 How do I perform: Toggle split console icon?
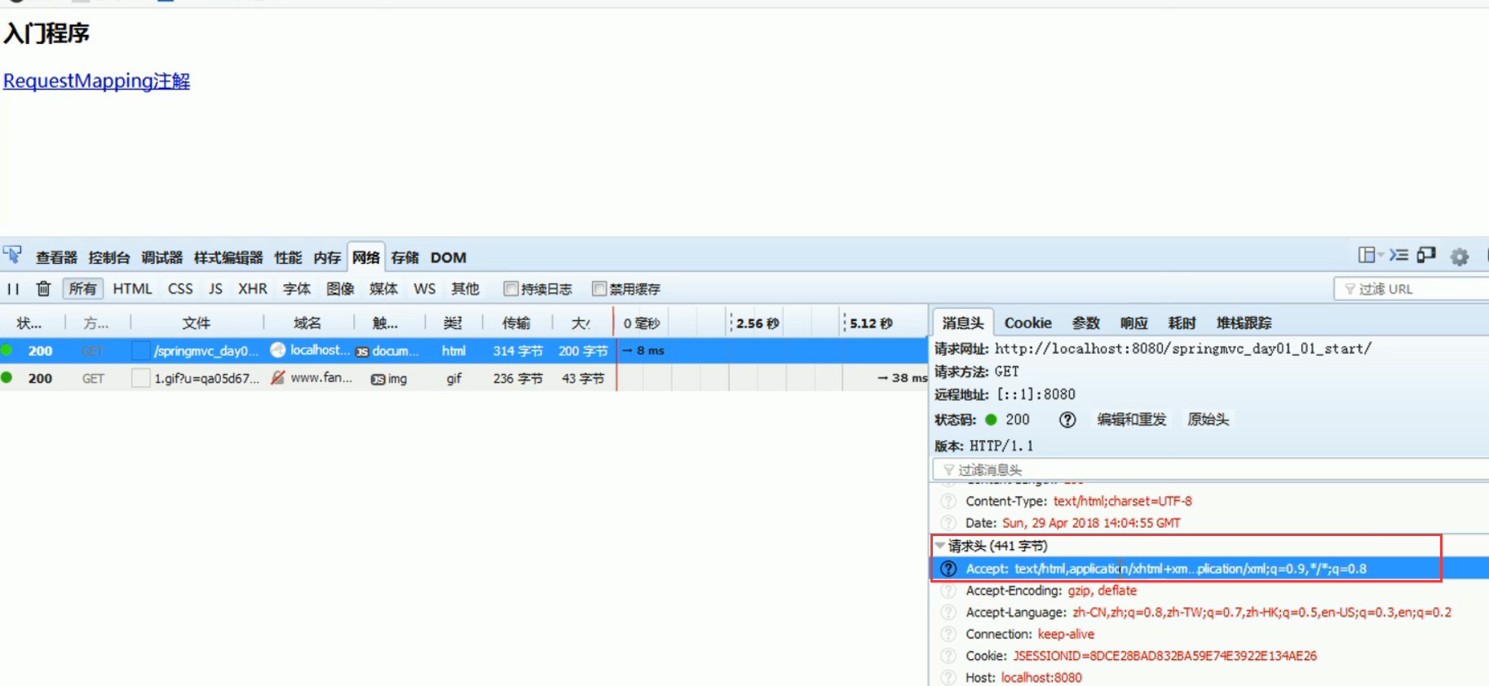[x=1398, y=255]
